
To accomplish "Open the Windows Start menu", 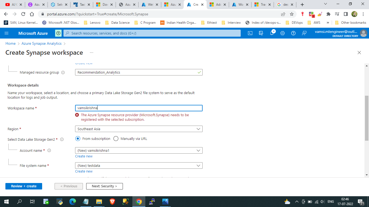I will pos(6,201).
